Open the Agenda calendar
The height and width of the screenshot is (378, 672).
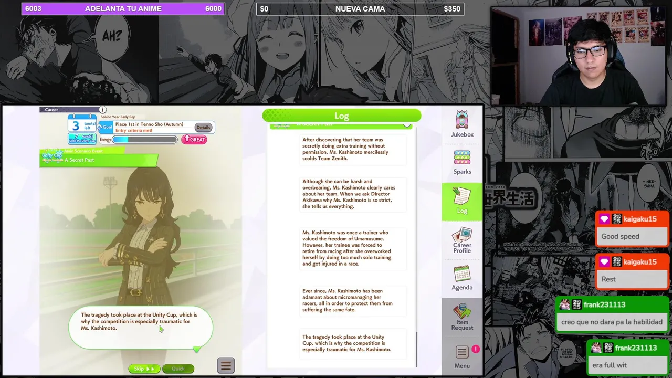pyautogui.click(x=462, y=278)
